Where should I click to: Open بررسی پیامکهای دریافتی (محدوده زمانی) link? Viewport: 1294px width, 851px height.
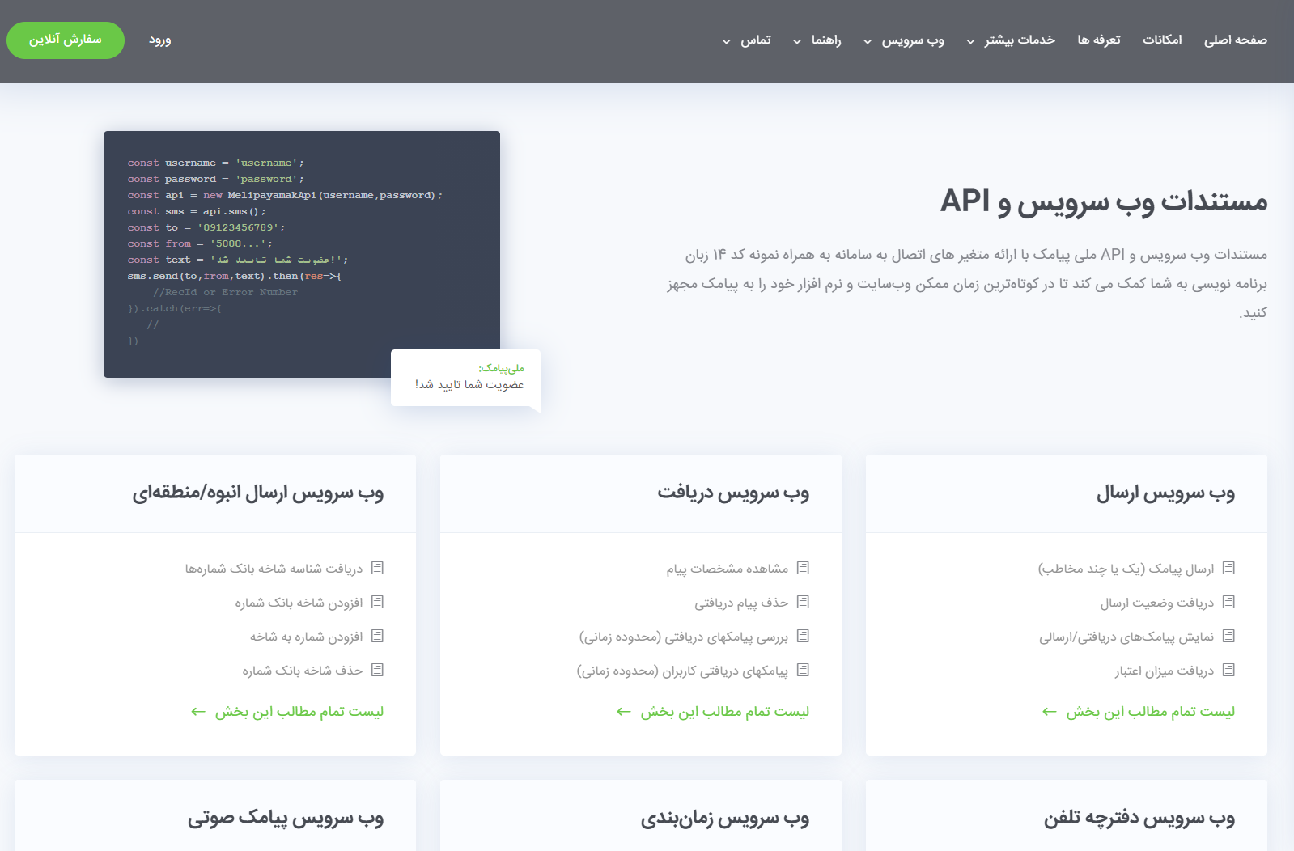[683, 637]
